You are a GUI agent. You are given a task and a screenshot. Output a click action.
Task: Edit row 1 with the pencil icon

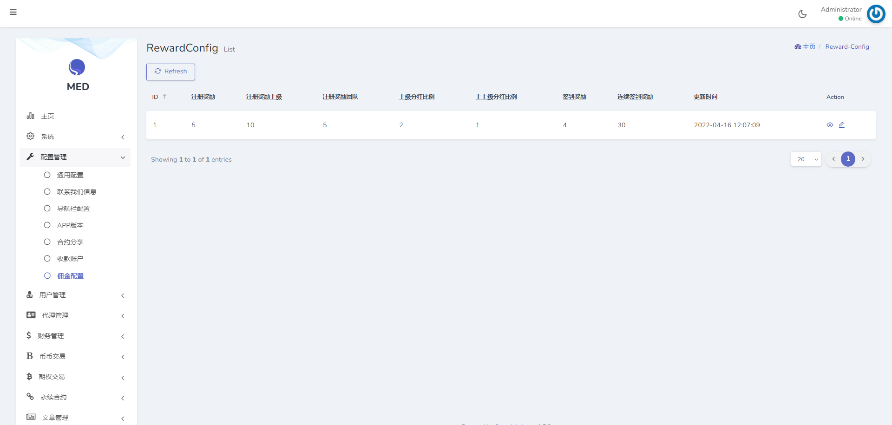click(841, 125)
